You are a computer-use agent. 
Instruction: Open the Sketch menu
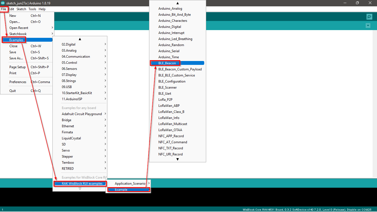point(21,9)
